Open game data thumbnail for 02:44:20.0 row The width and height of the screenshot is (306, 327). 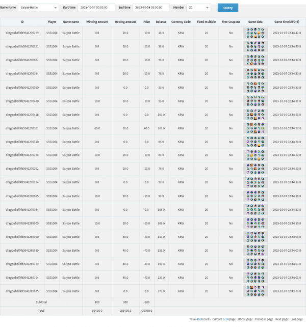[255, 169]
